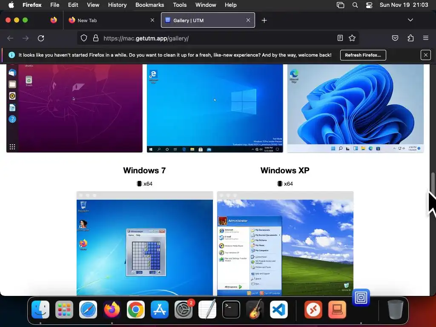
Task: Close the Gallery | UTM tab
Action: [248, 20]
